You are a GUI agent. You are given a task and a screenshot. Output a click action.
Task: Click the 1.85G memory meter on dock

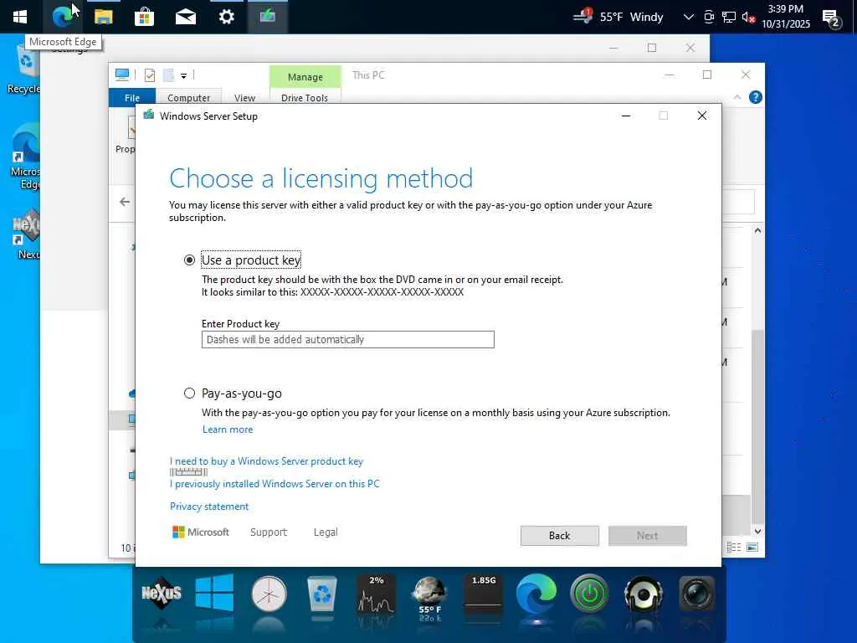[x=483, y=594]
